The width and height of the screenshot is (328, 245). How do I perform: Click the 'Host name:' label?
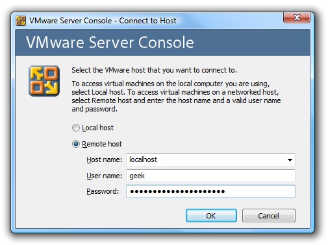pyautogui.click(x=104, y=159)
